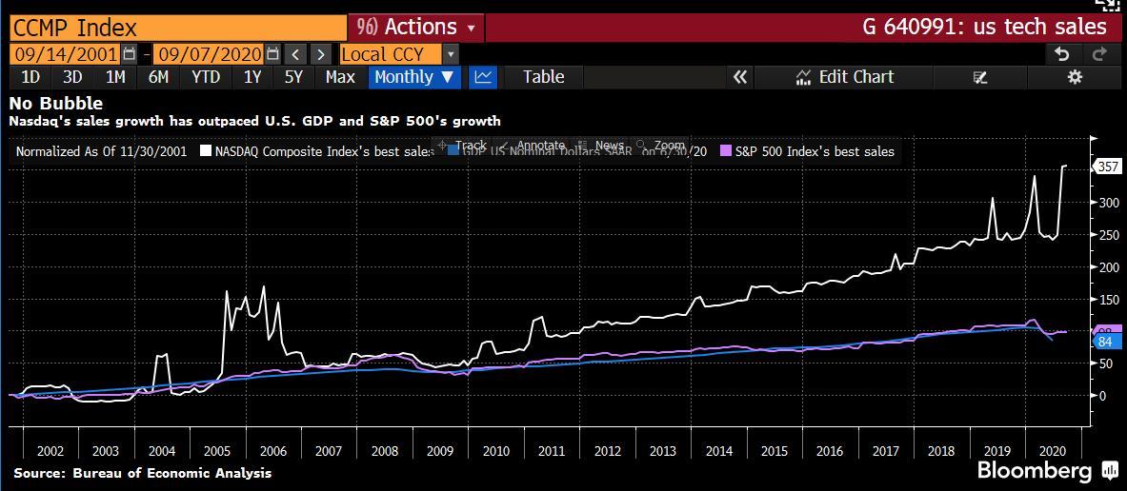Shift the date range backward with left arrow
The width and height of the screenshot is (1127, 491).
[294, 54]
